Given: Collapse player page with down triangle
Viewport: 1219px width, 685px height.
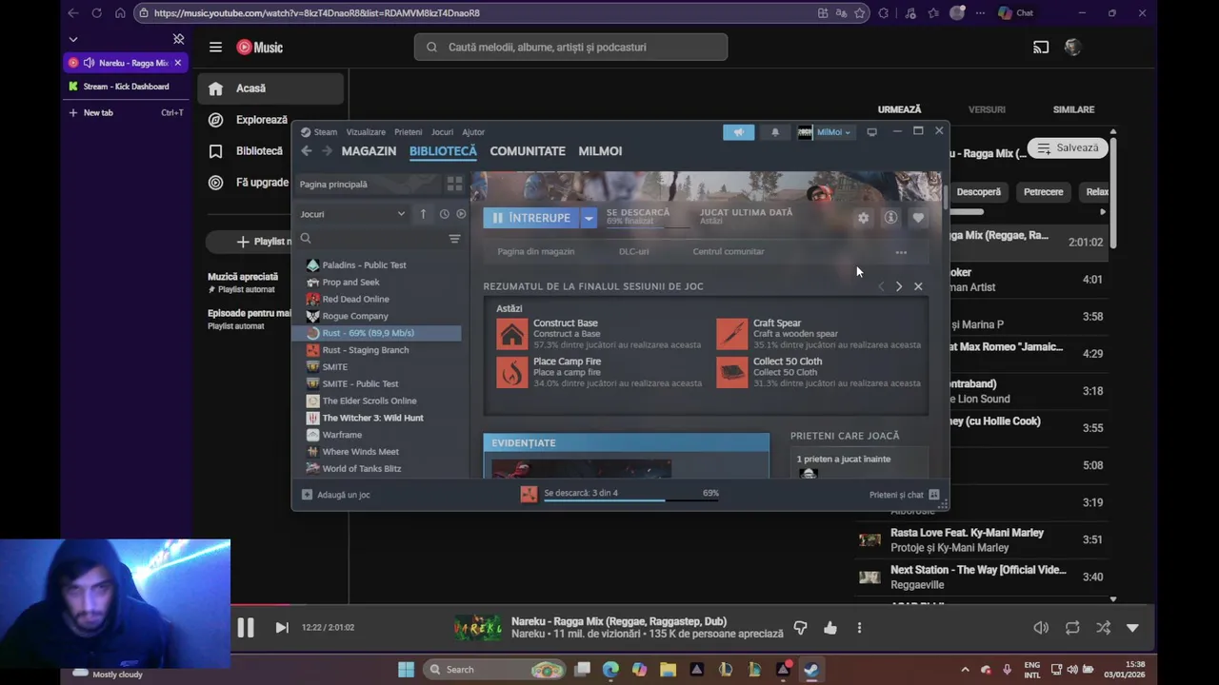Looking at the screenshot, I should coord(1132,628).
